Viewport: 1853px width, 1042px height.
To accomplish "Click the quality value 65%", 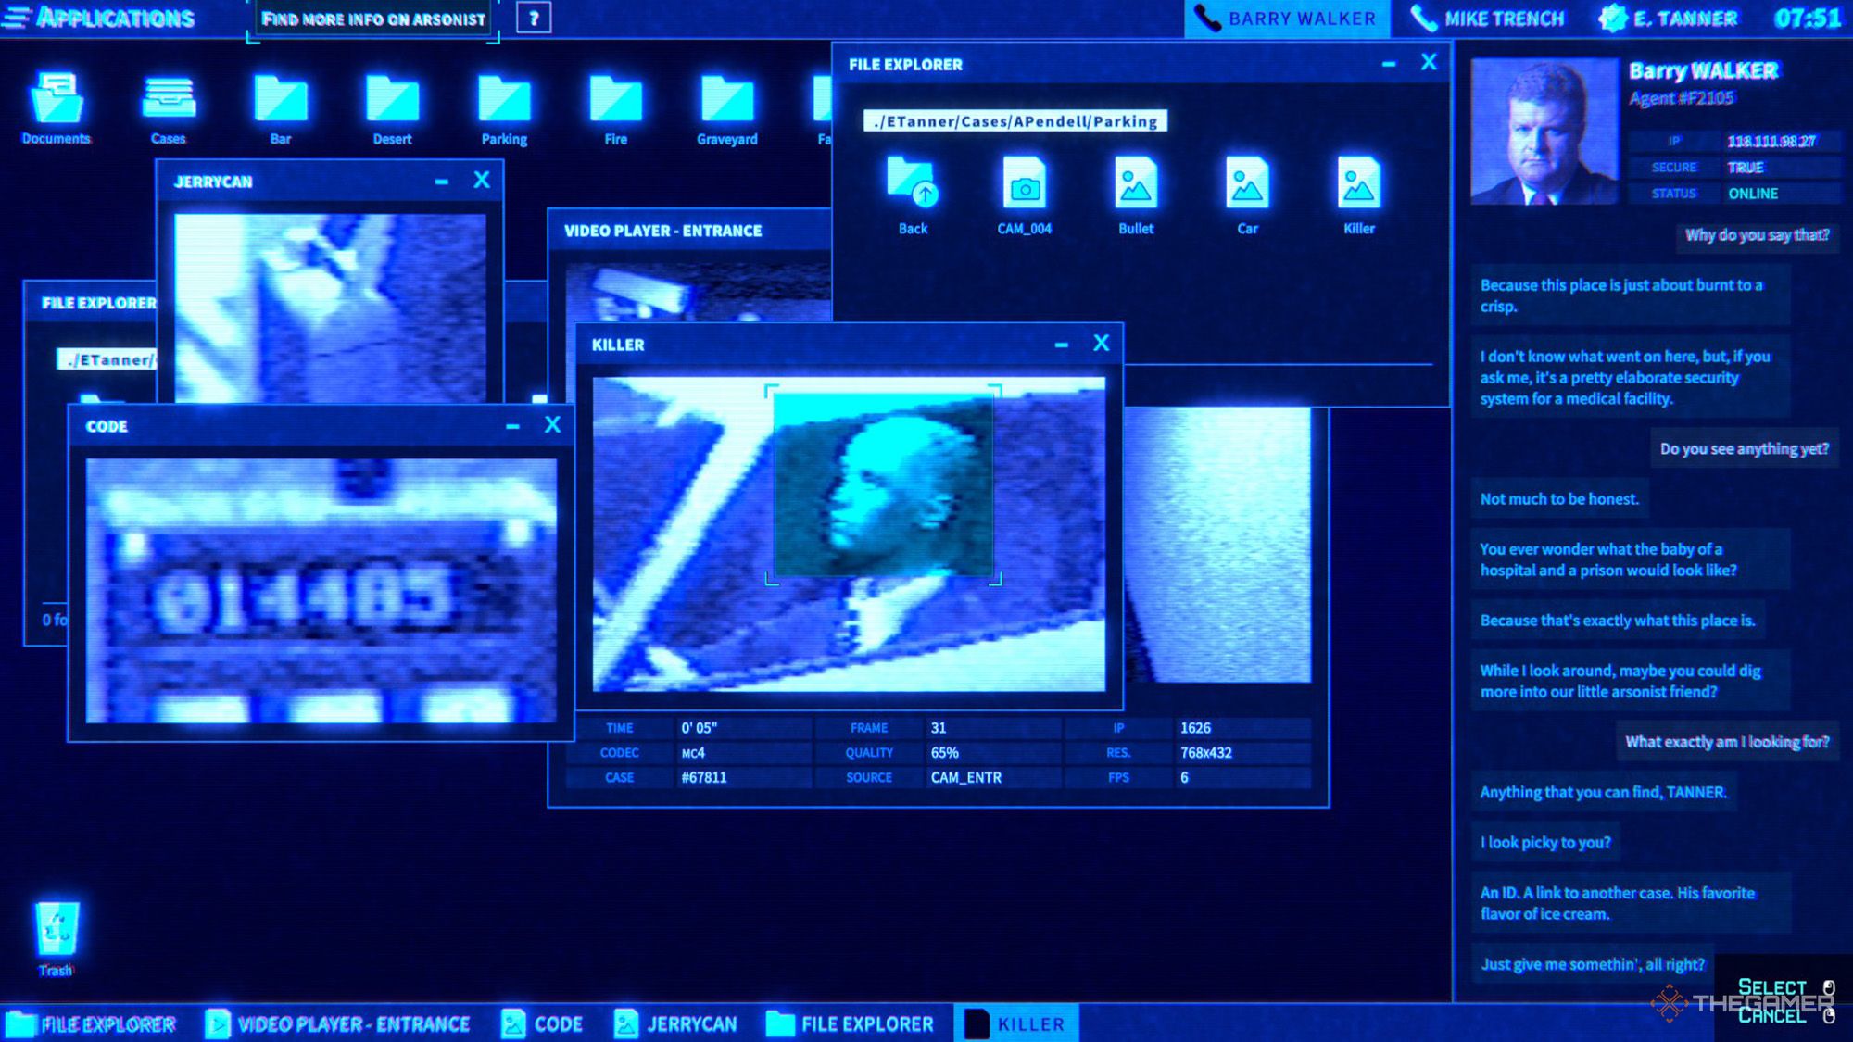I will pos(945,753).
